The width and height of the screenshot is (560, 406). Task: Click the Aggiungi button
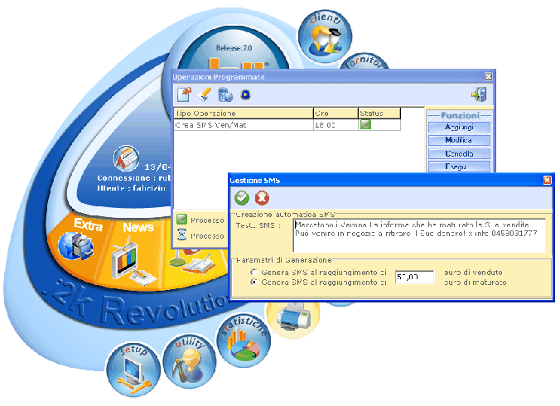pyautogui.click(x=459, y=127)
